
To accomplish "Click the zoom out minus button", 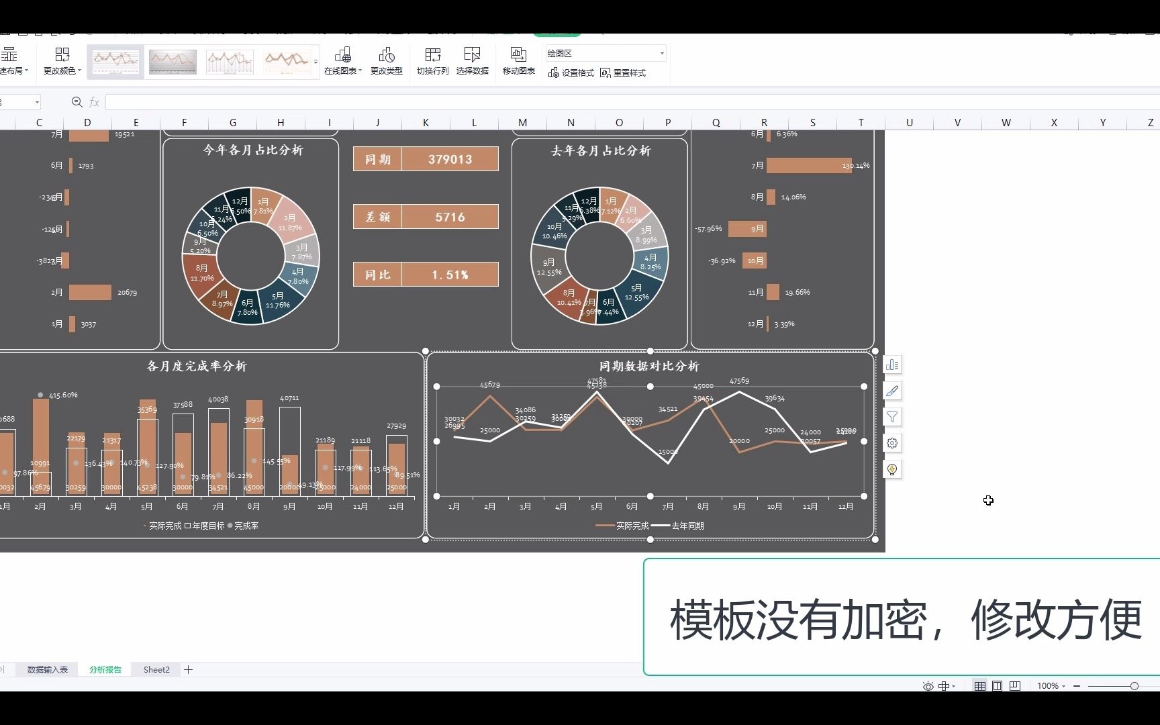I will tap(1077, 685).
